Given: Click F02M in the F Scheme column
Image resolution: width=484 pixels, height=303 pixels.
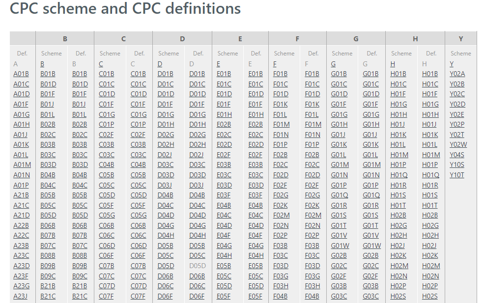Looking at the screenshot, I should pyautogui.click(x=281, y=215).
